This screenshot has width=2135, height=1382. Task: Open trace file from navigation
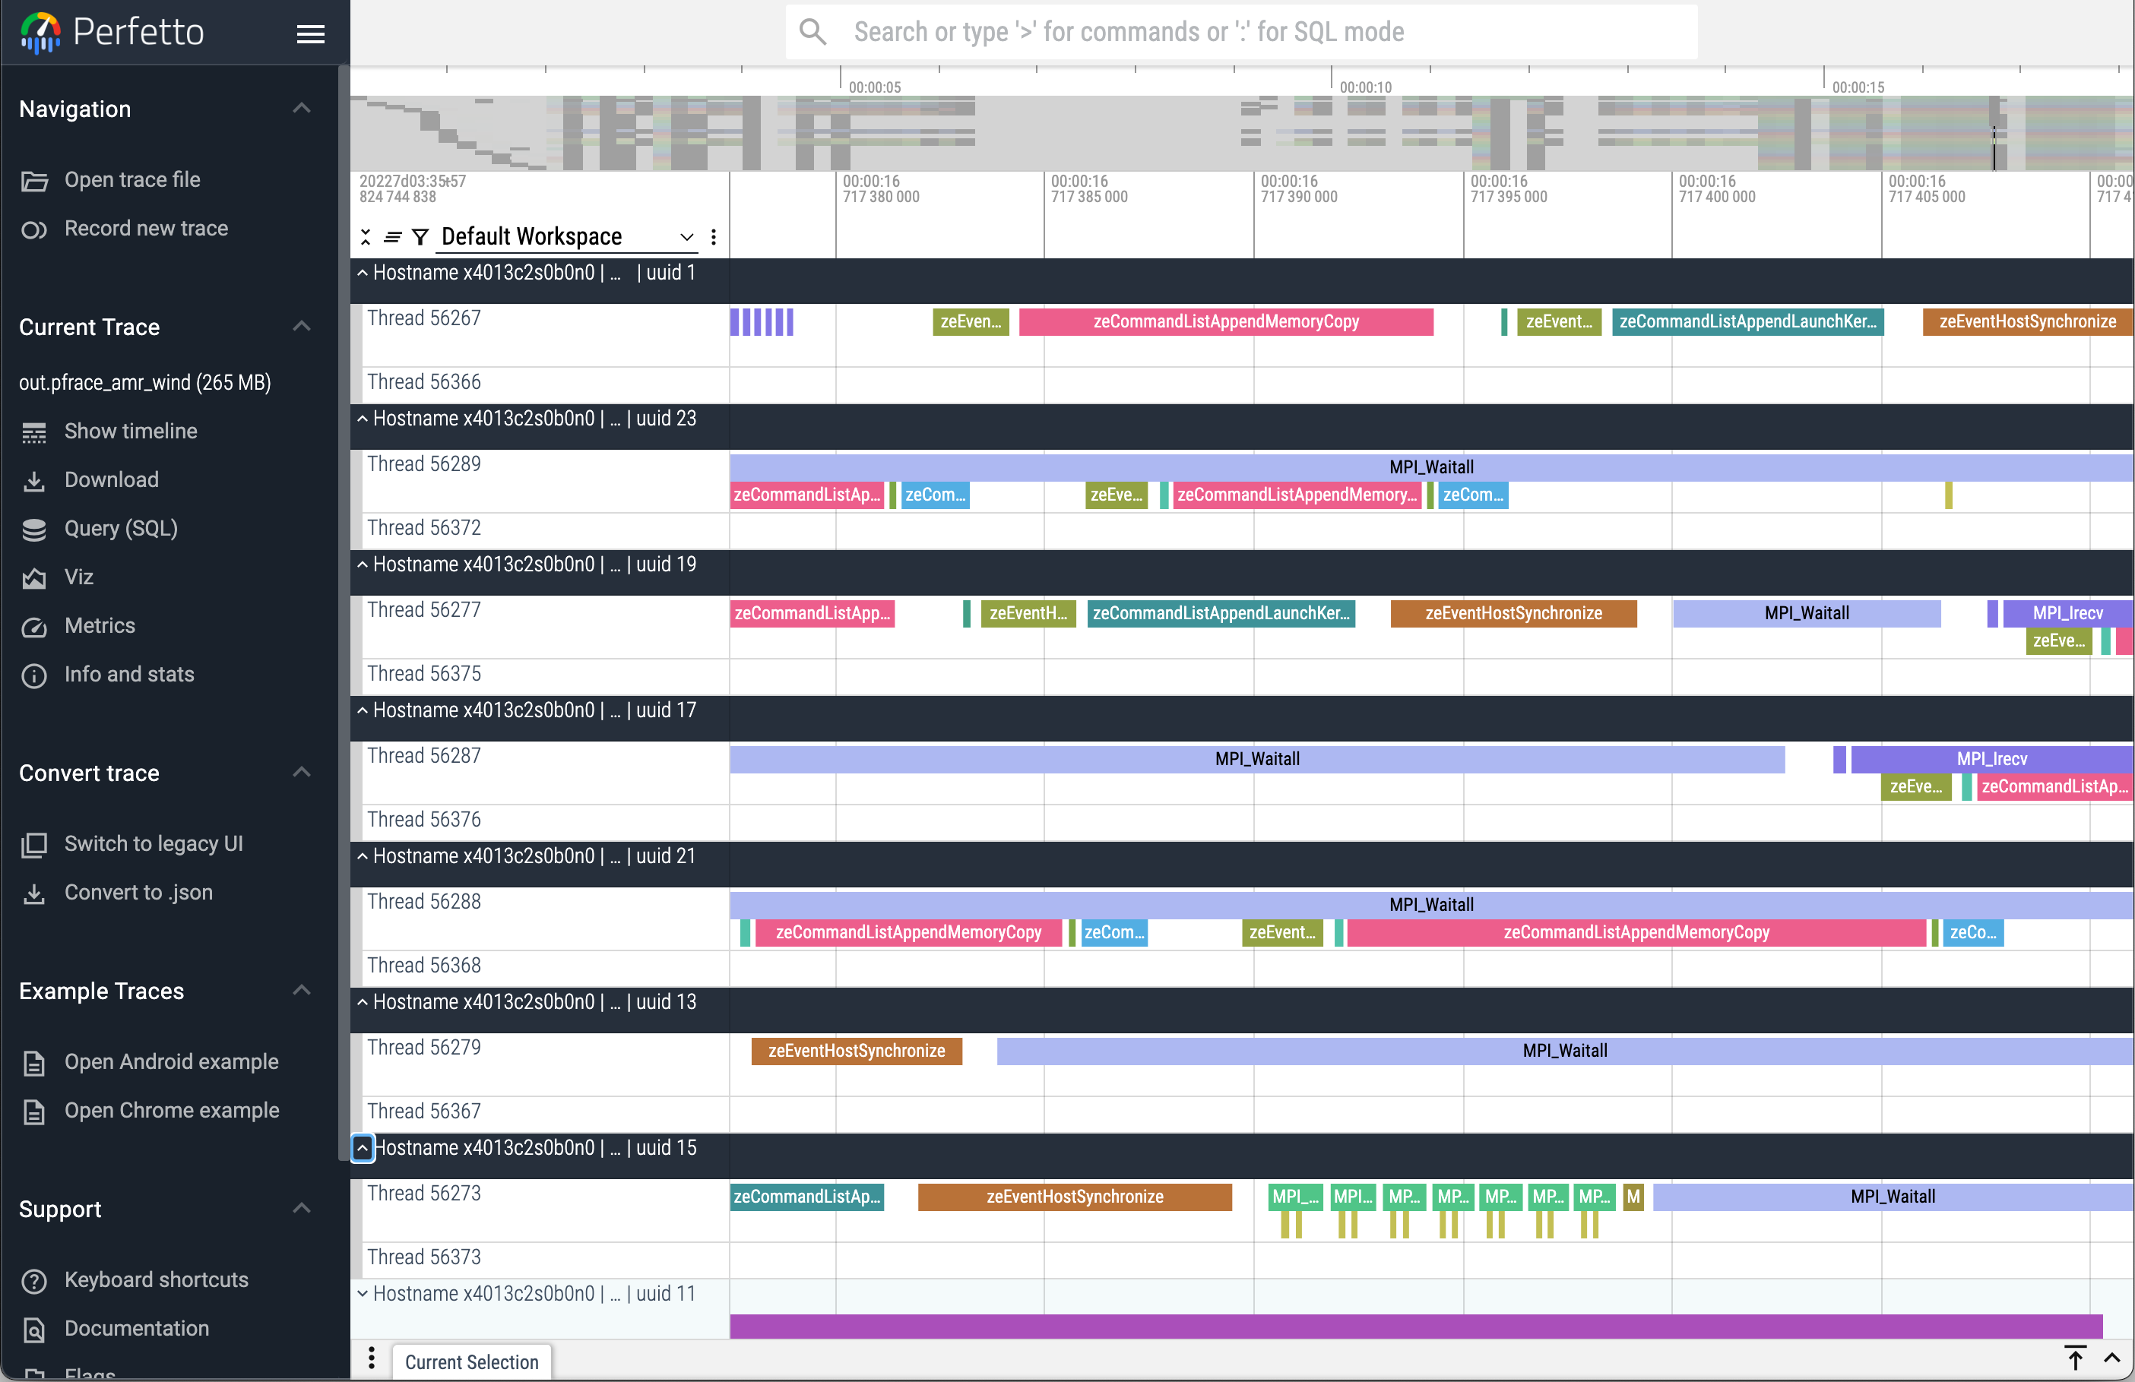(131, 179)
